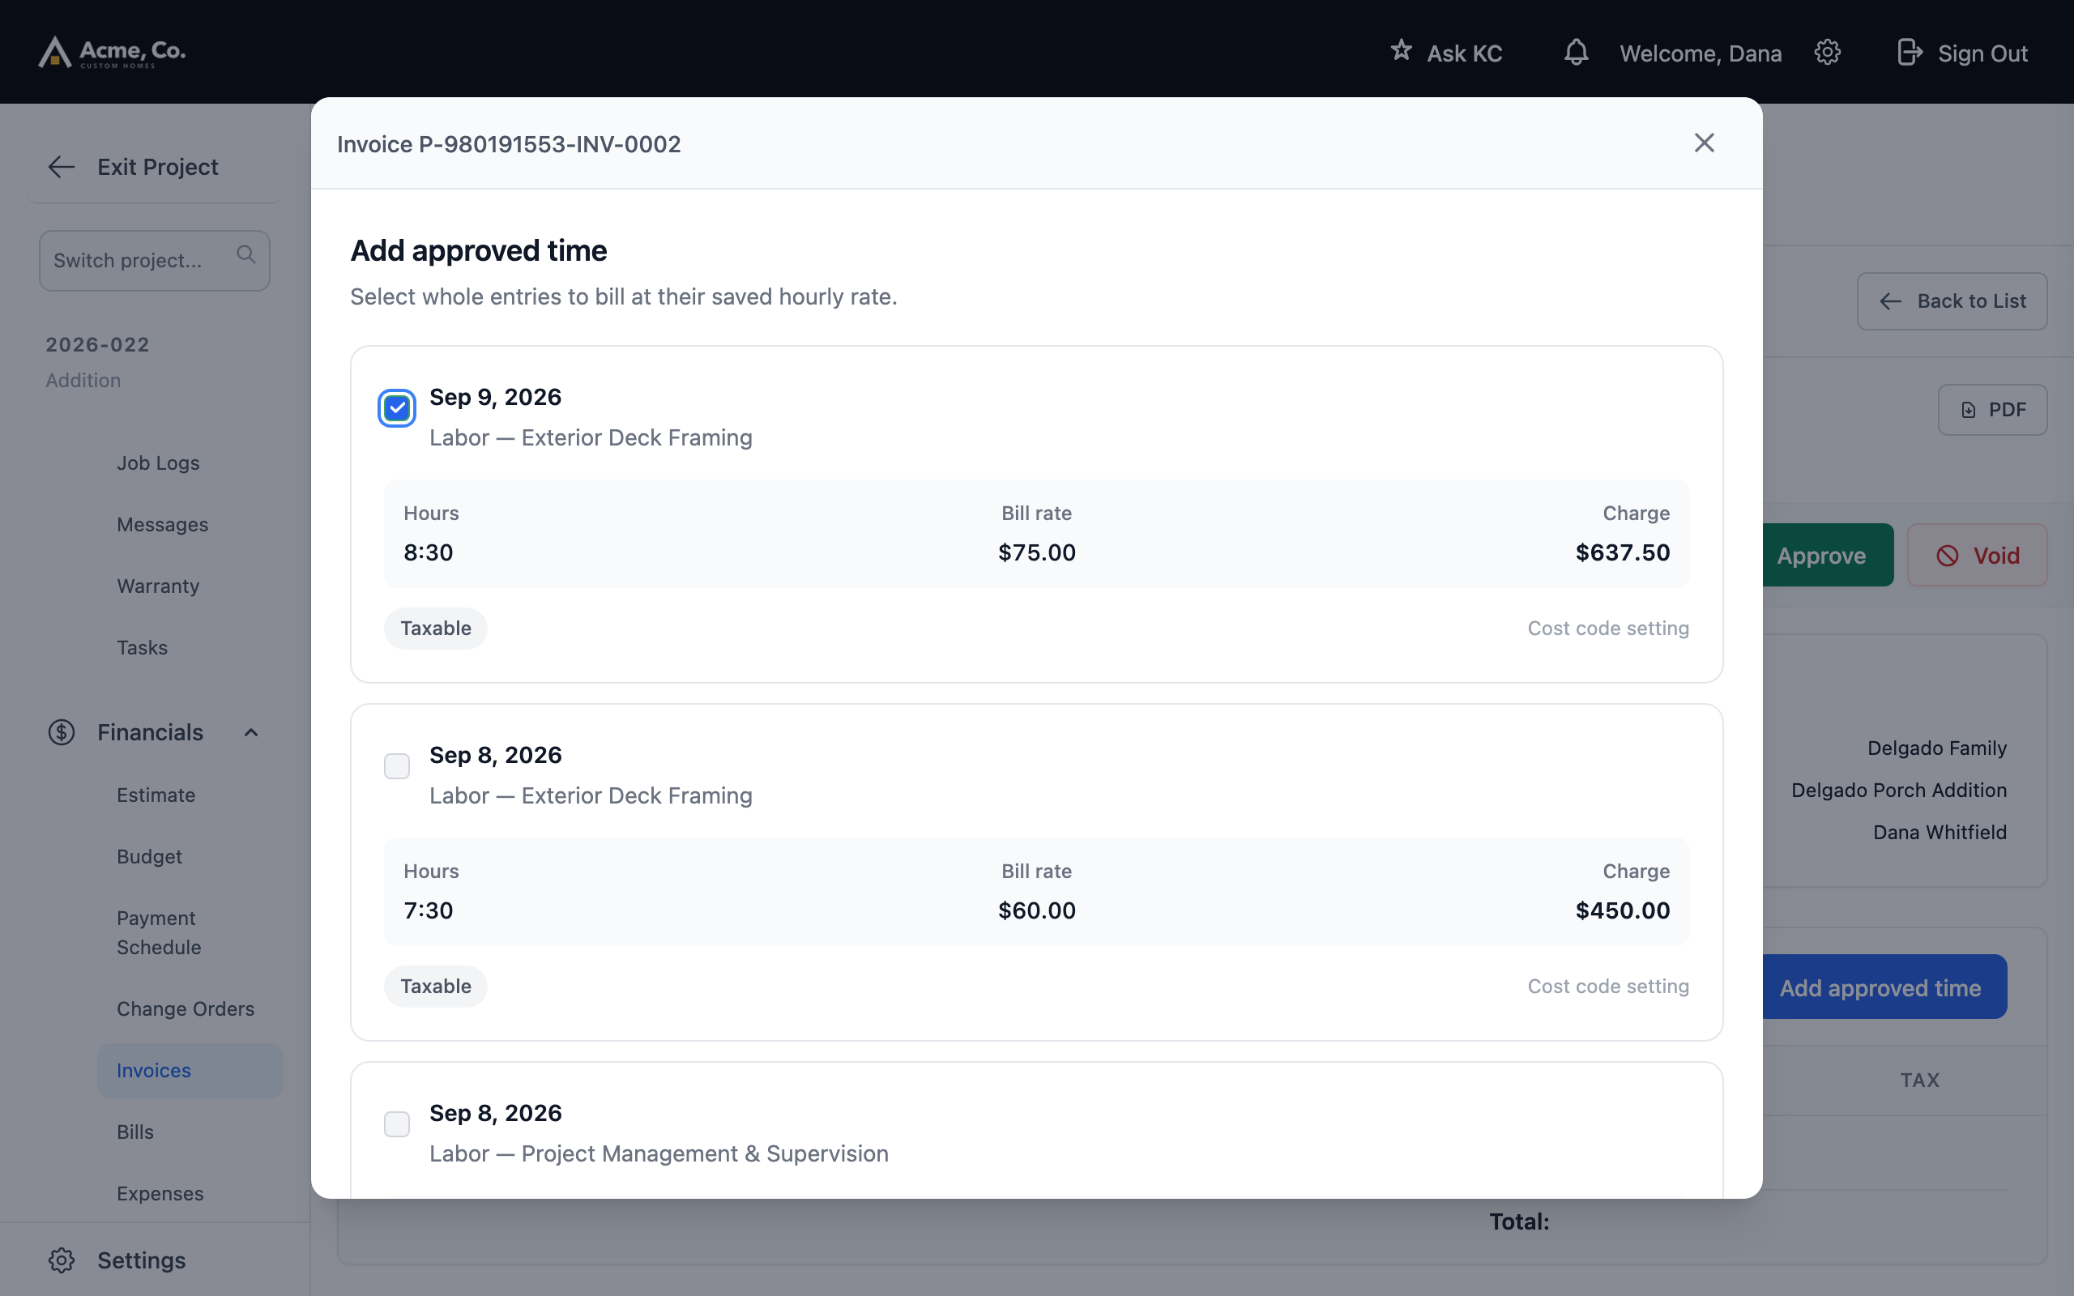Click the $60.00 bill rate value
Image resolution: width=2074 pixels, height=1296 pixels.
(1037, 910)
